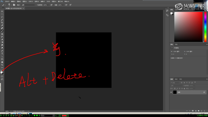
Task: Select the Horizontal Type tool
Action: 2,54
